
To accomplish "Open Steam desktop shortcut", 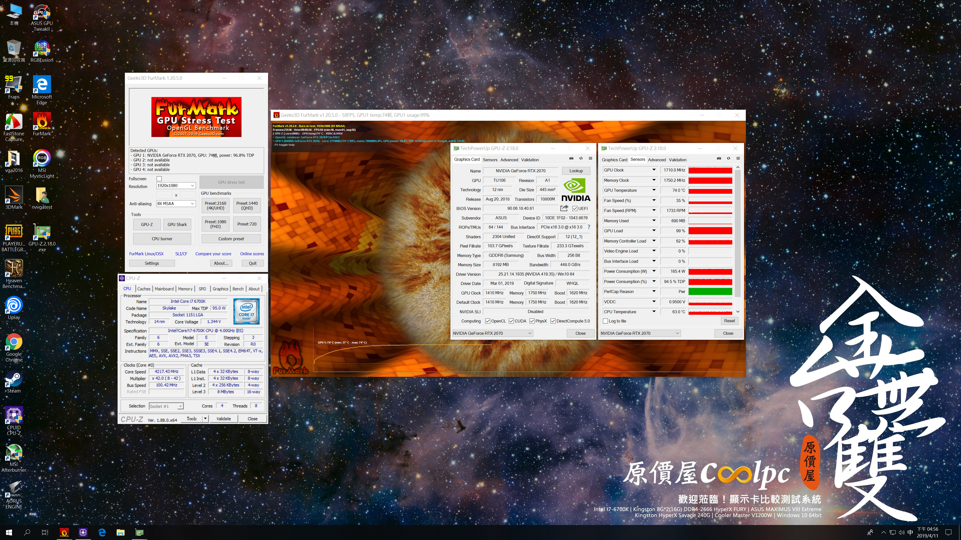I will (x=14, y=382).
